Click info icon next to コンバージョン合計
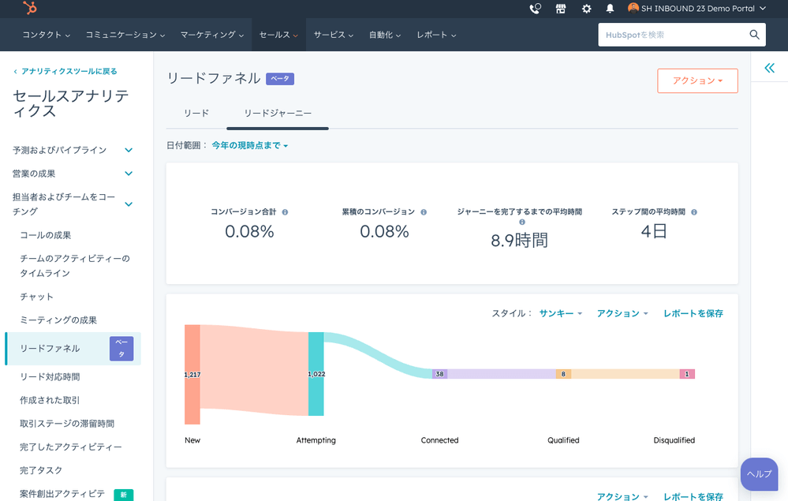This screenshot has width=788, height=501. click(285, 212)
